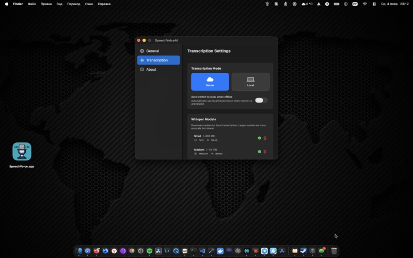Open Visual Studio Code from the Dock
This screenshot has height=258, width=413.
click(x=202, y=251)
